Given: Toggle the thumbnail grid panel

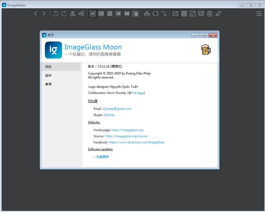Looking at the screenshot, I should (x=184, y=14).
